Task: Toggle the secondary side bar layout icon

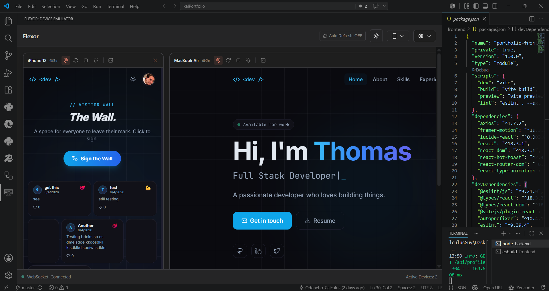Action: (x=495, y=6)
